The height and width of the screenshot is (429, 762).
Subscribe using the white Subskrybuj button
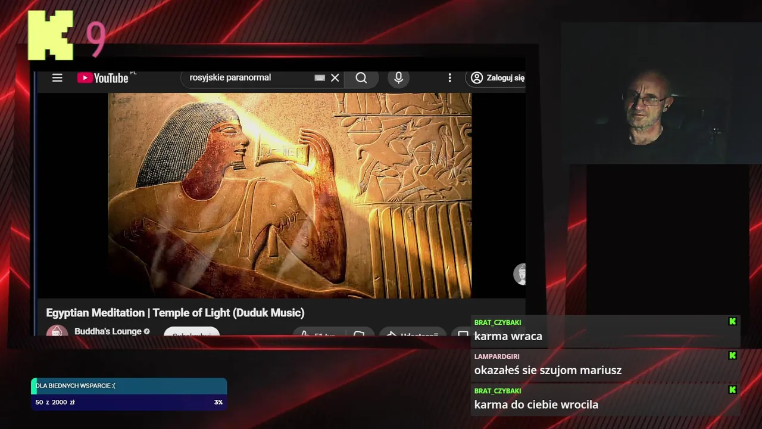(192, 332)
